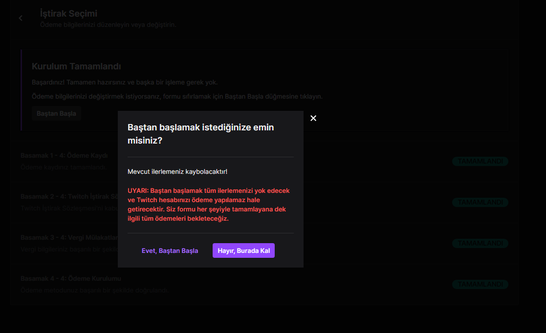Close the restart confirmation dialog with X
The height and width of the screenshot is (333, 546).
tap(313, 118)
